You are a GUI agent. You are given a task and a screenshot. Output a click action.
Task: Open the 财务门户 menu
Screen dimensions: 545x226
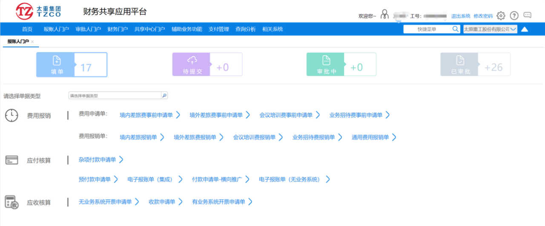[x=118, y=29]
